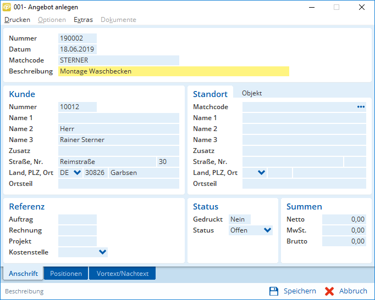Click the red X Abbruch icon
This screenshot has height=300, width=375.
(x=329, y=291)
